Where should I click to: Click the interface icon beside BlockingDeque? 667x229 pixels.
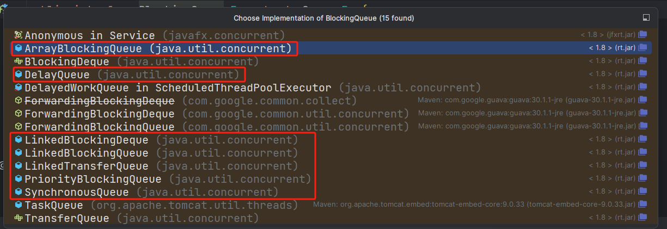(18, 61)
